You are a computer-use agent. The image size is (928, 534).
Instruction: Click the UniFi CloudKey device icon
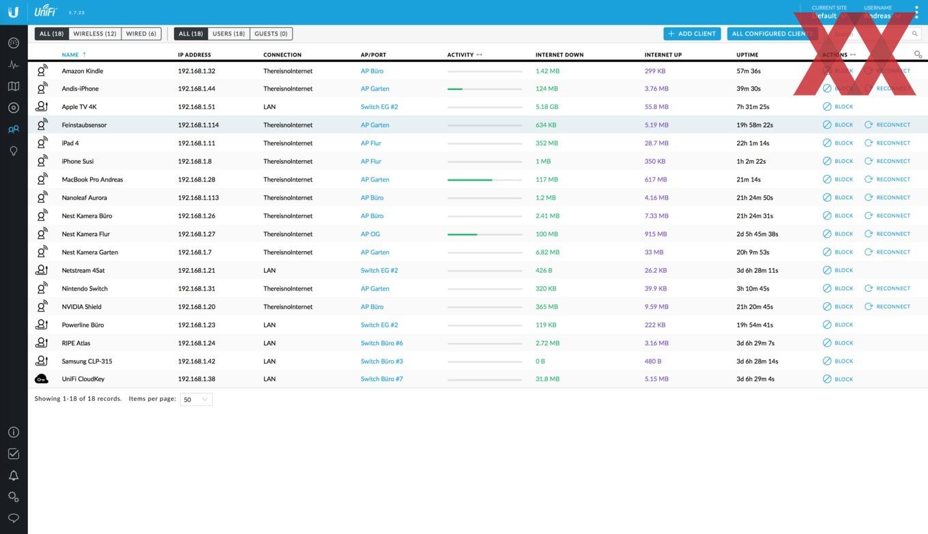coord(42,379)
